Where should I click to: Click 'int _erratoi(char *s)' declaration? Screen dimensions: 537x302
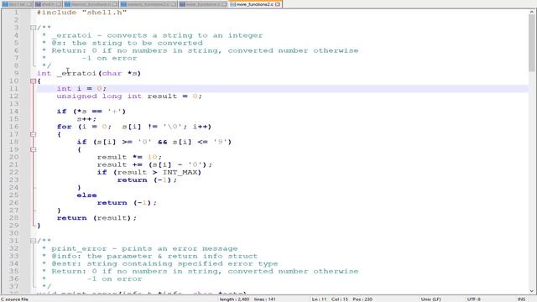[89, 73]
